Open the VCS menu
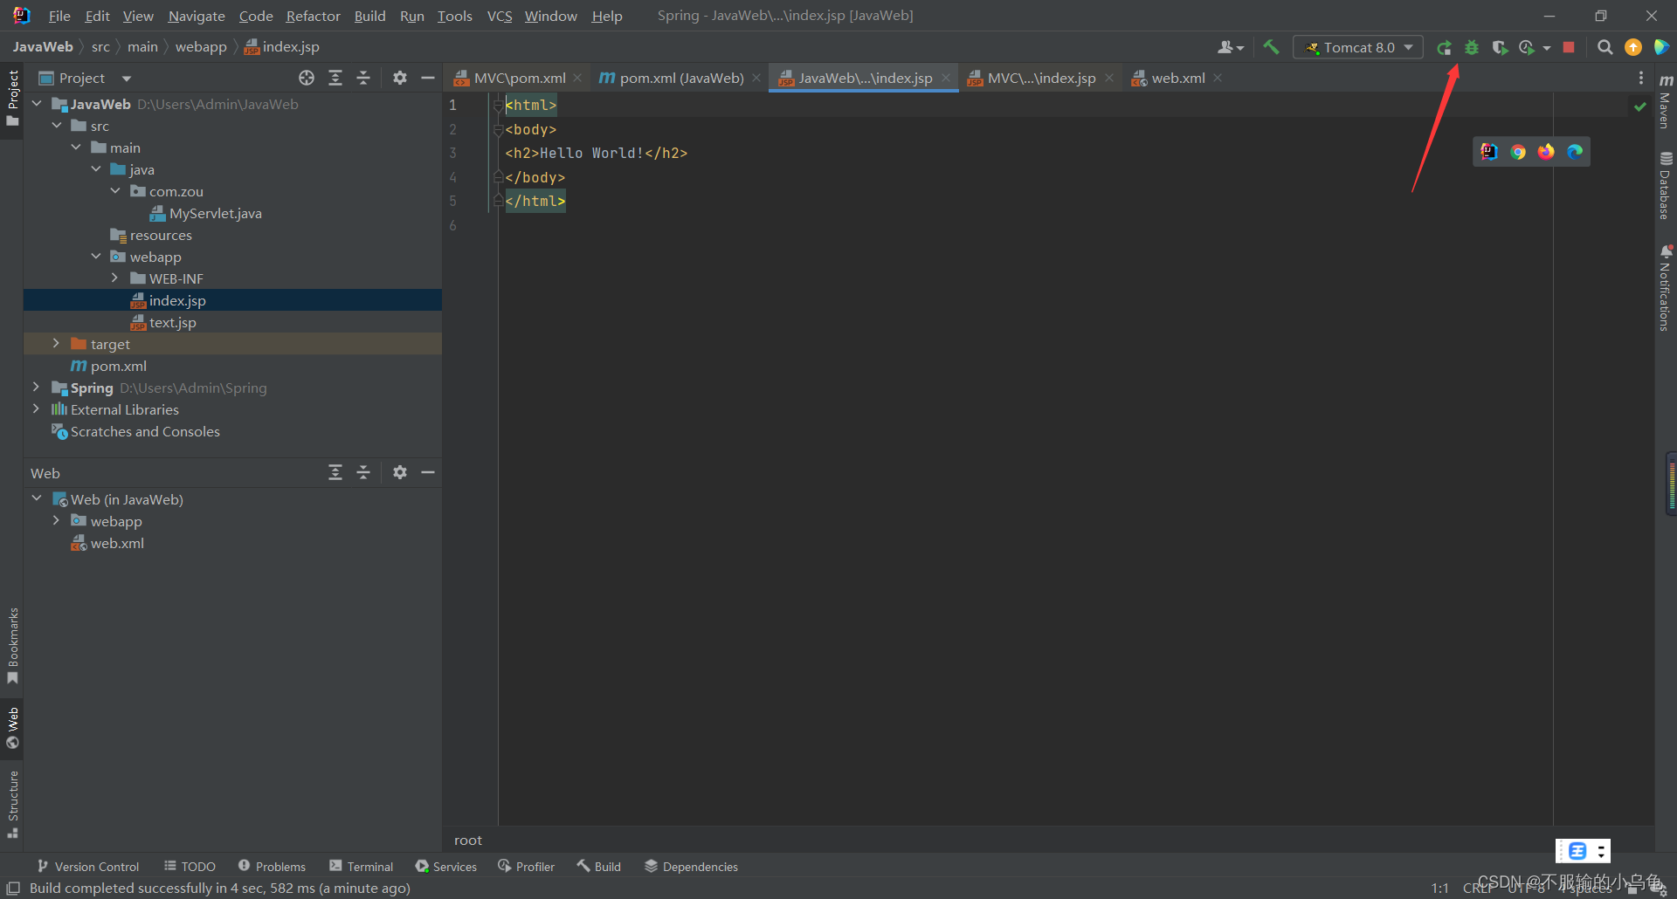 [500, 16]
